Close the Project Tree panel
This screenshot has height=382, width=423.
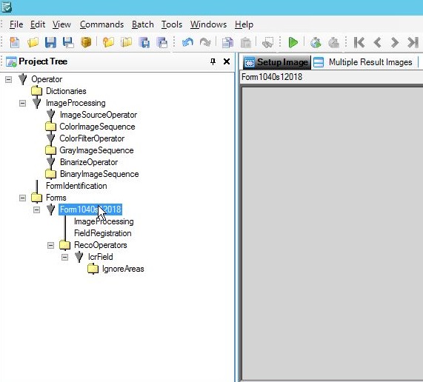(227, 61)
